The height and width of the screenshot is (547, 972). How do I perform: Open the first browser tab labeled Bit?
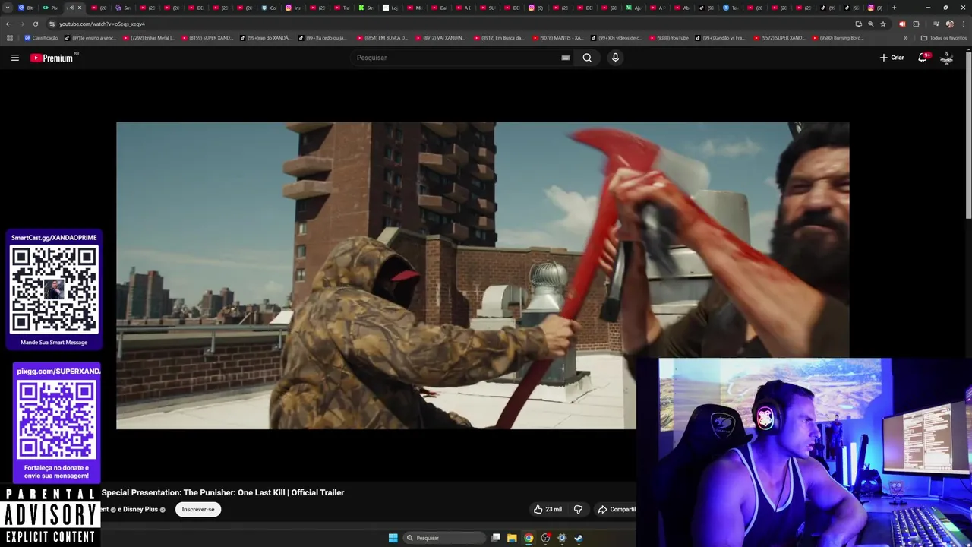(x=25, y=8)
